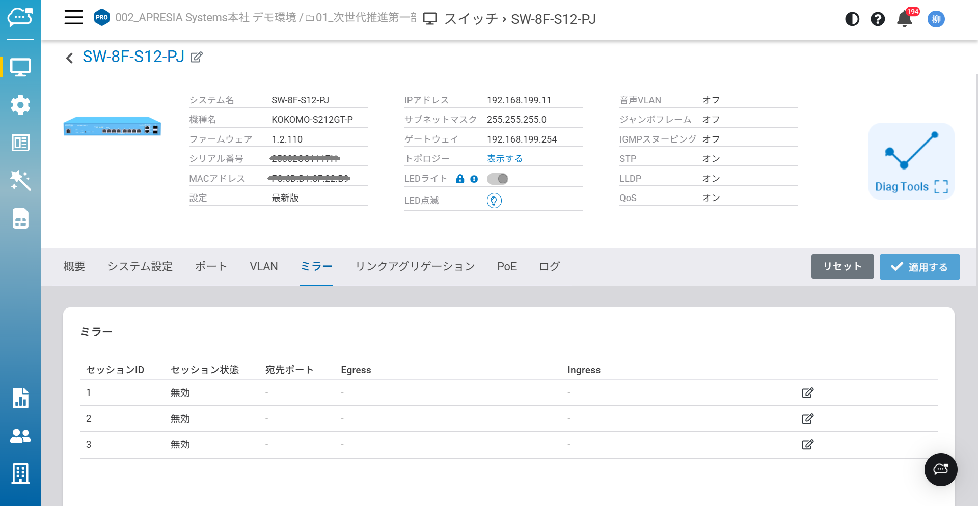Click edit icon for mirror session 1
Viewport: 978px width, 506px height.
point(807,392)
